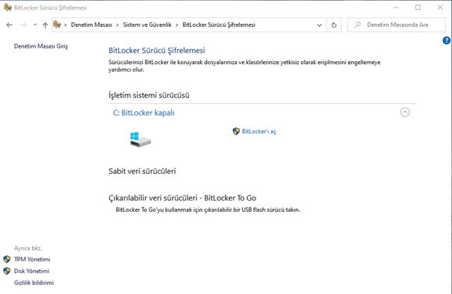
Task: Click breadcrumb arrow after Sistem ve Güvenlik
Action: click(177, 25)
